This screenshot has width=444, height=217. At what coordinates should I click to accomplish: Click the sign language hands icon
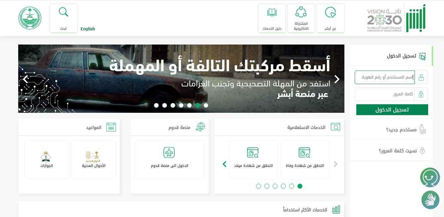pyautogui.click(x=430, y=200)
